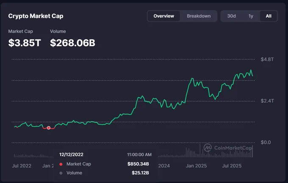Click the Jul 2022 axis label

(x=22, y=166)
